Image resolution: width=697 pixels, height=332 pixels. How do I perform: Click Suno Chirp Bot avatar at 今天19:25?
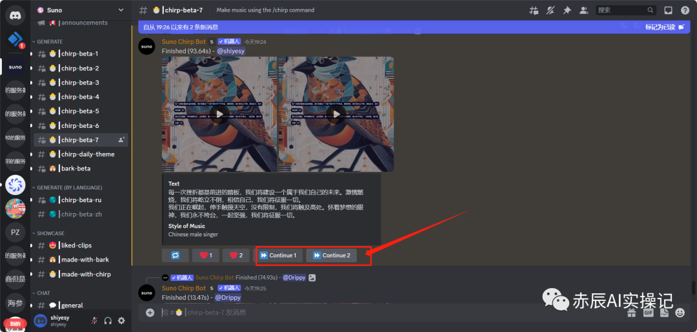tap(146, 293)
